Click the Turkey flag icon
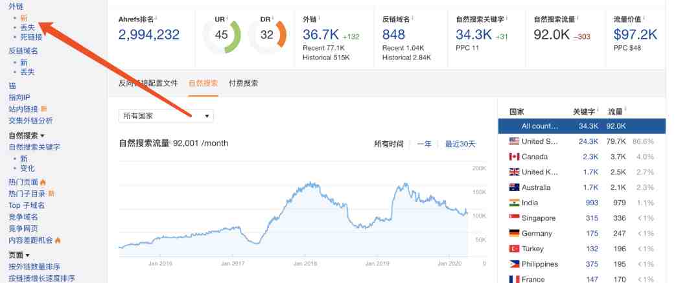This screenshot has width=700, height=283. point(514,249)
